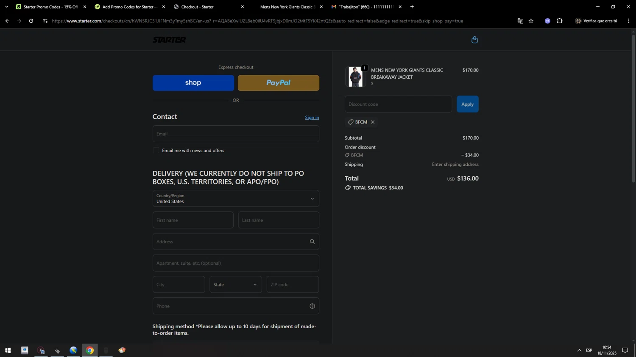
Task: Click the page vertical scrollbar
Action: tap(633, 108)
